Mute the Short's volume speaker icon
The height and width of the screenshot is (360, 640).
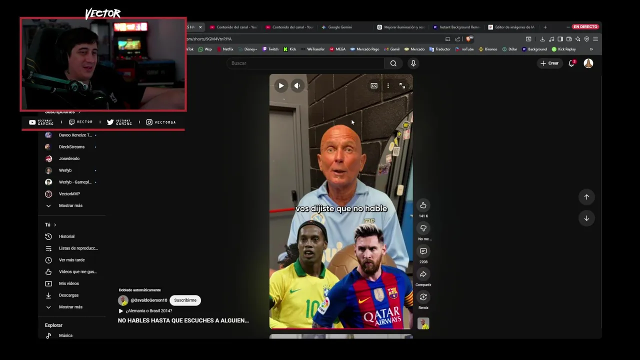[297, 85]
